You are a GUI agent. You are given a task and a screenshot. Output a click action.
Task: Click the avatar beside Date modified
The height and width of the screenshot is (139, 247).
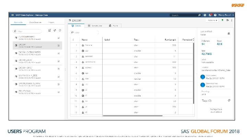203,85
